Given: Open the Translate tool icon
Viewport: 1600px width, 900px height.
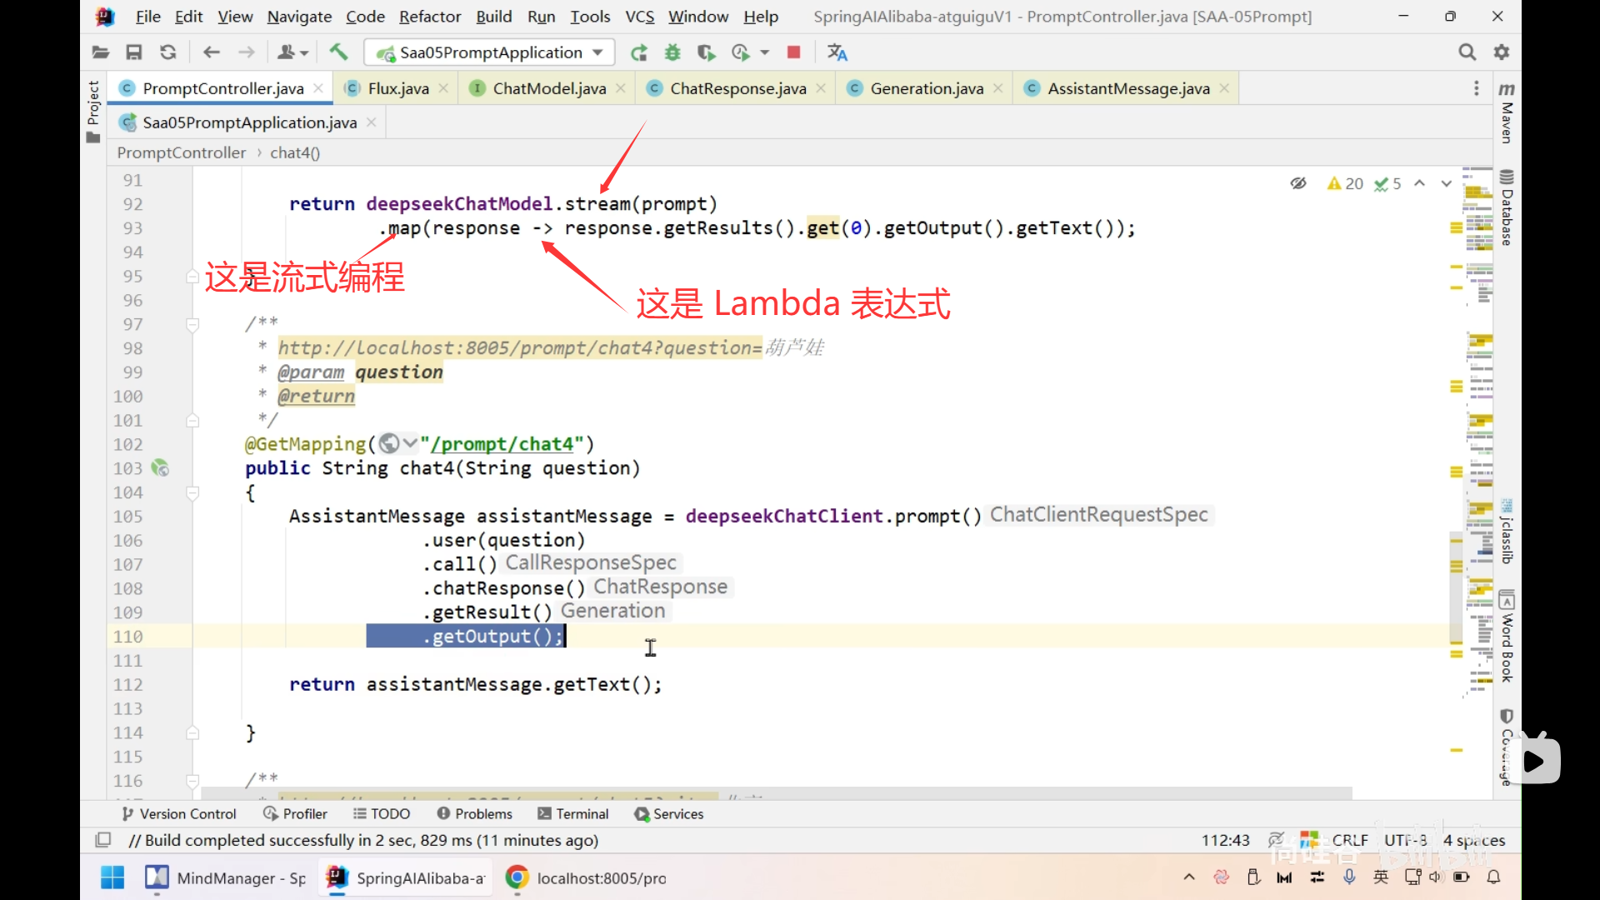Looking at the screenshot, I should tap(837, 52).
